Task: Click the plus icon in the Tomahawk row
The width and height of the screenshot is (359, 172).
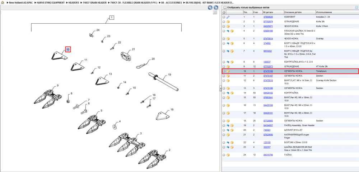Action: [x=224, y=71]
